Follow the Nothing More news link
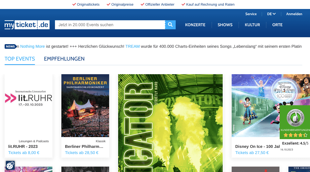The image size is (310, 172). click(32, 46)
